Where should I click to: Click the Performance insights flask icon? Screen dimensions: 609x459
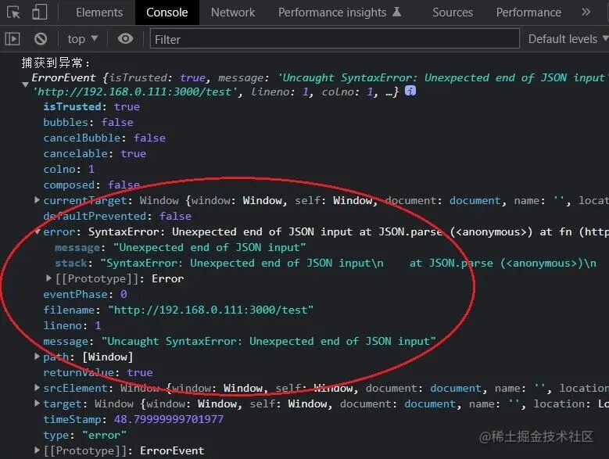pyautogui.click(x=396, y=12)
